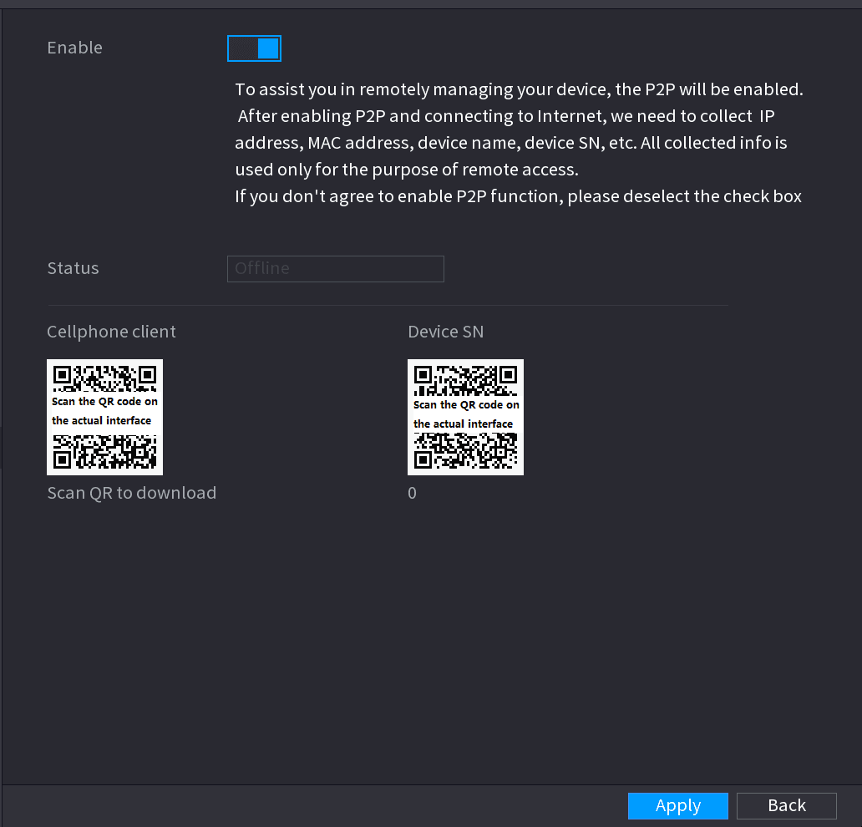Click the 'Enable' label
This screenshot has height=827, width=862.
[x=75, y=48]
